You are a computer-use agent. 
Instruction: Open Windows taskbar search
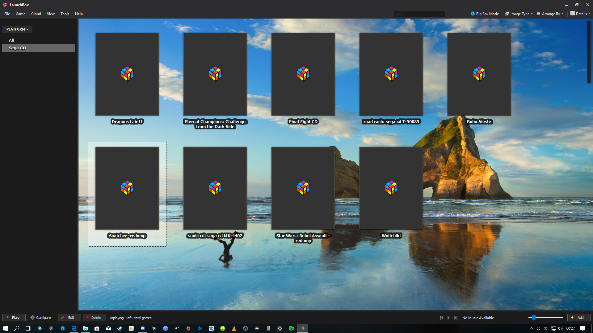click(17, 328)
